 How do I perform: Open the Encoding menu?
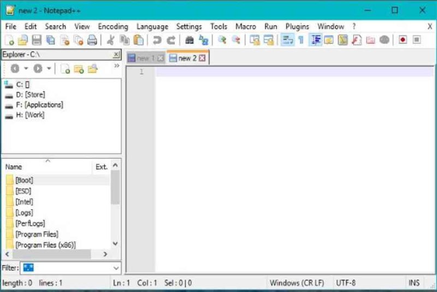(113, 27)
